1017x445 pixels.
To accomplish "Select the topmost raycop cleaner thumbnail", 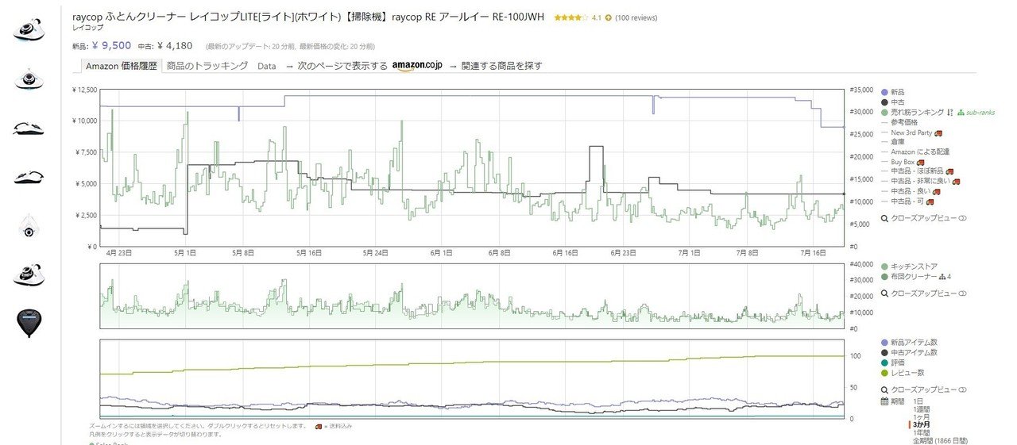I will coord(29,31).
